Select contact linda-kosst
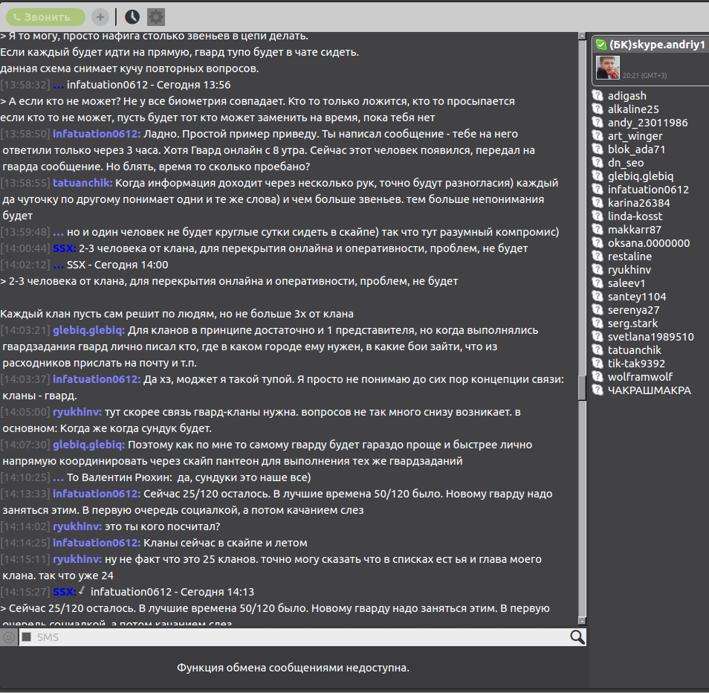 coord(635,216)
